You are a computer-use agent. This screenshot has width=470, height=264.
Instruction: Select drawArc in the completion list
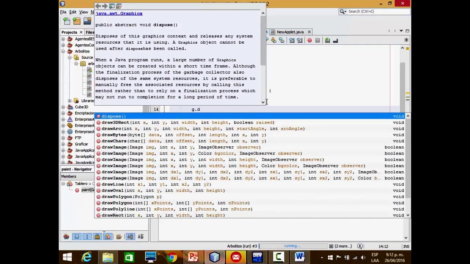coord(250,129)
